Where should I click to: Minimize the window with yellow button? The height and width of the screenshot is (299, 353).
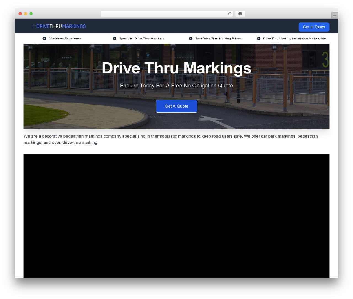25,14
